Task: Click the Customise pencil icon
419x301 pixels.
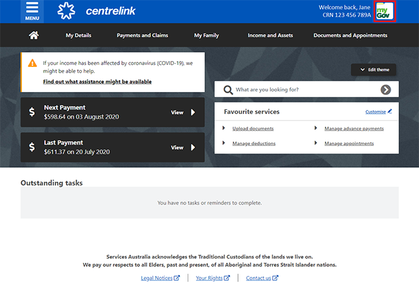Action: pos(389,111)
